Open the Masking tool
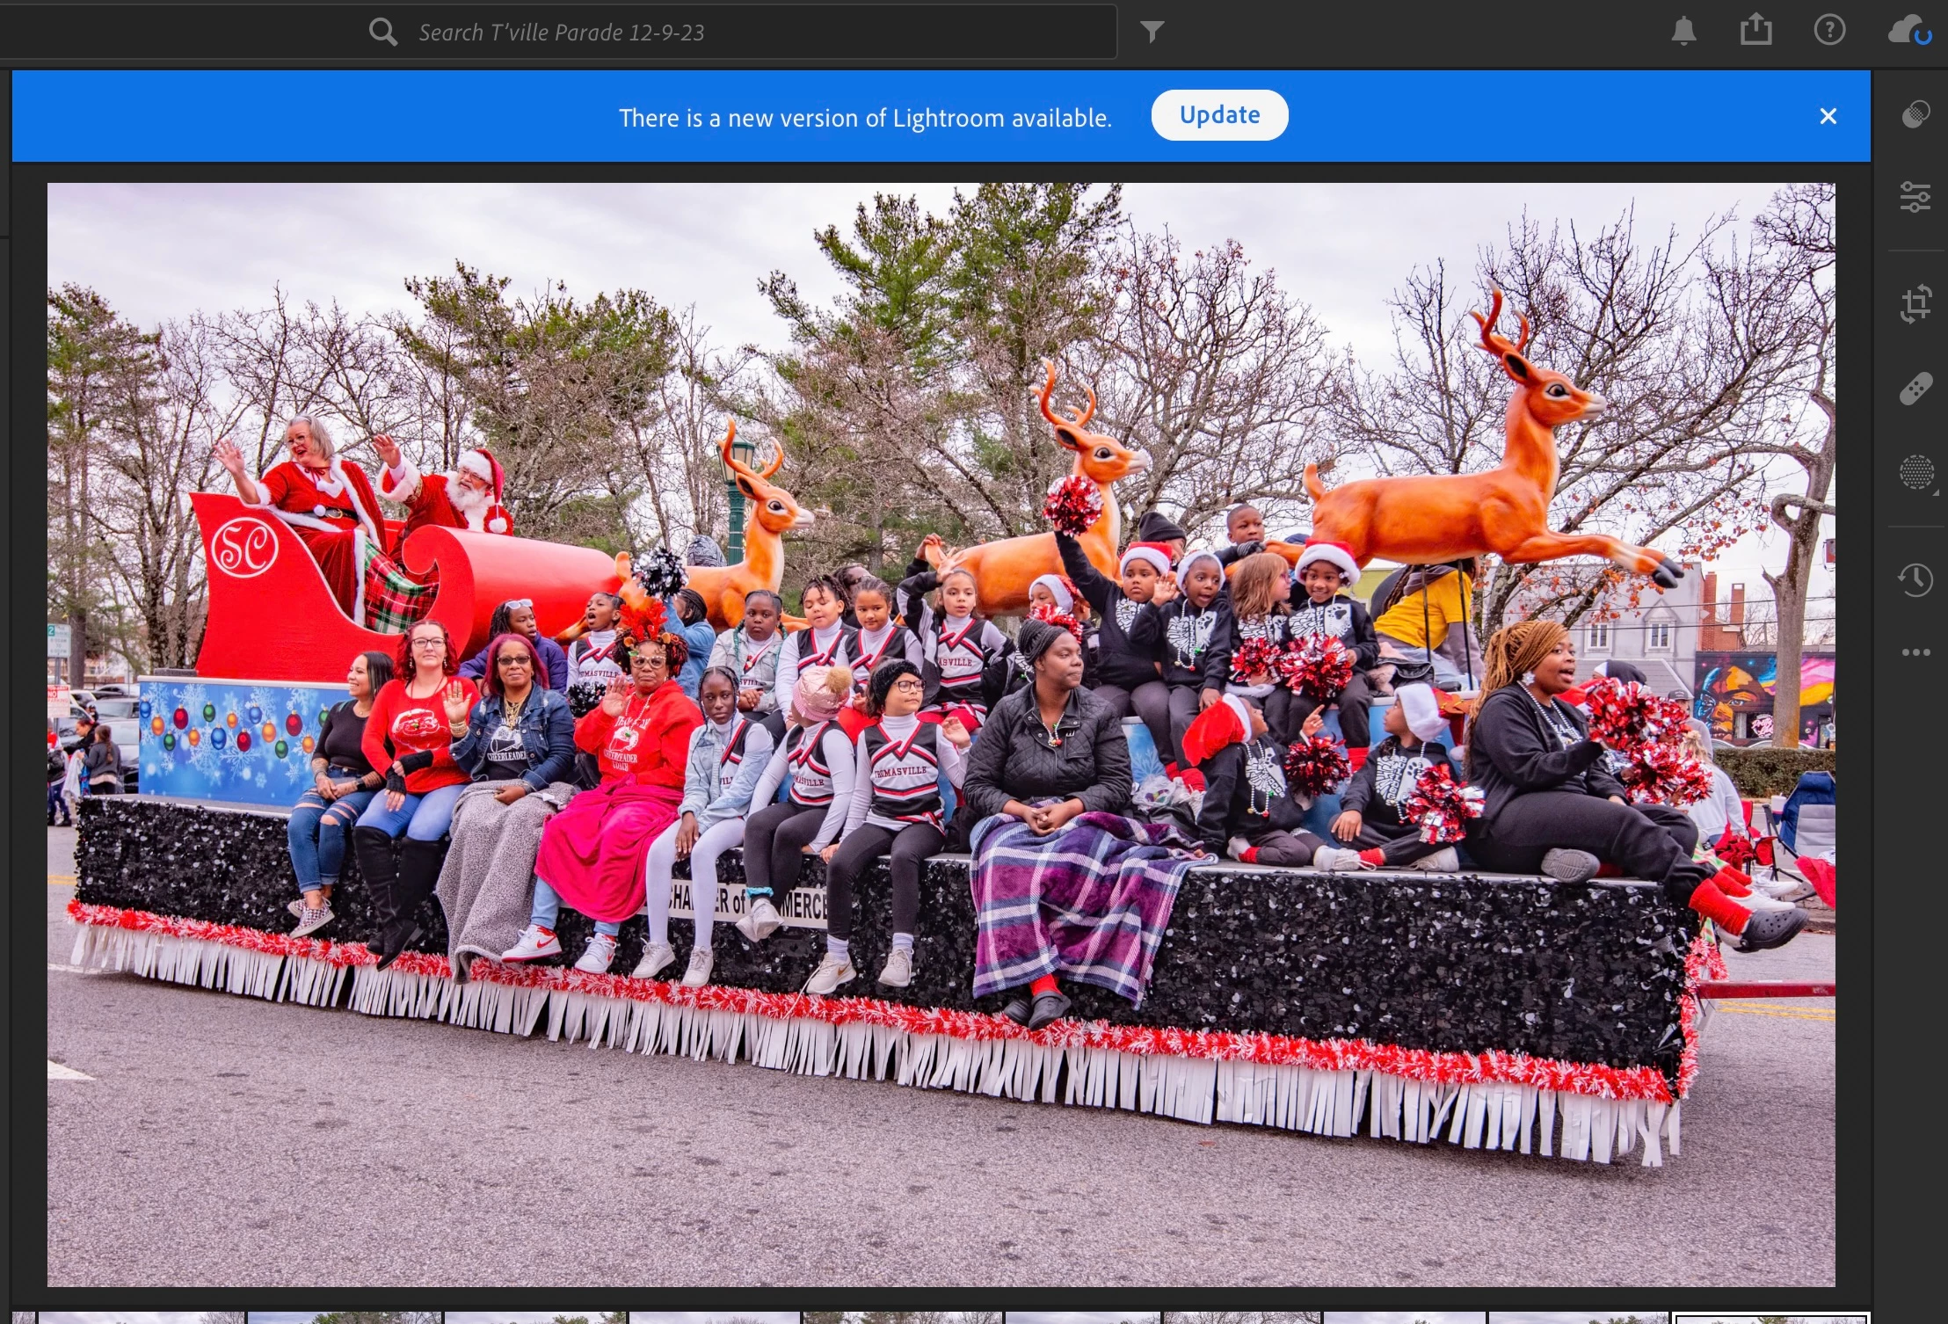 1915,472
